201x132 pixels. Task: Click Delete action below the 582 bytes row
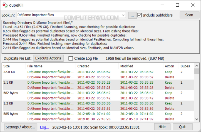170,98
